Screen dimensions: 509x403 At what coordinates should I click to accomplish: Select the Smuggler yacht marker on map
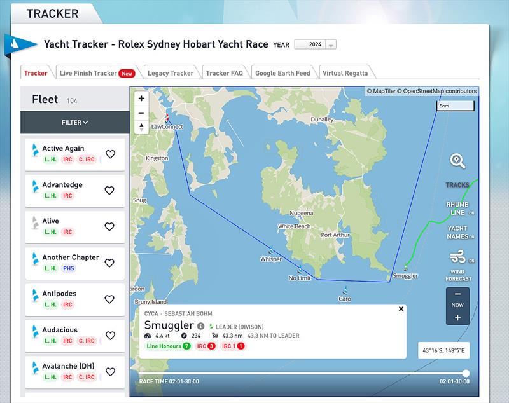405,267
